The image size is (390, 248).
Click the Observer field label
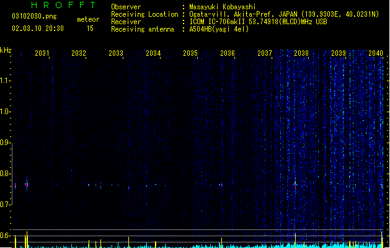[126, 7]
